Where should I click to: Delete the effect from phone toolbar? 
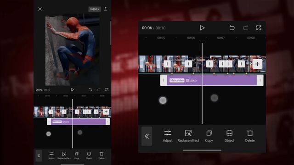click(x=102, y=155)
